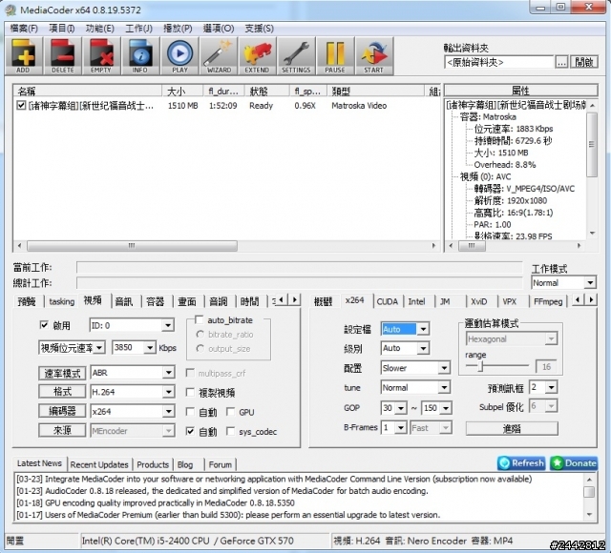Toggle the file checkbox in the task list
The image size is (611, 553).
point(21,106)
